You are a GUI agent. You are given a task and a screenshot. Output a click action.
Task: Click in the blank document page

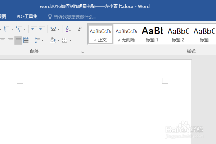point(96,102)
